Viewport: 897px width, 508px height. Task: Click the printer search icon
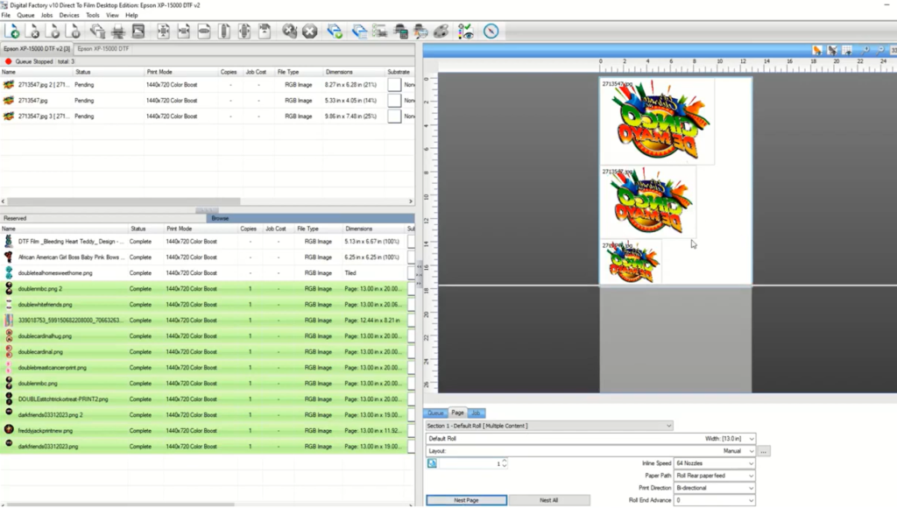[x=420, y=32]
